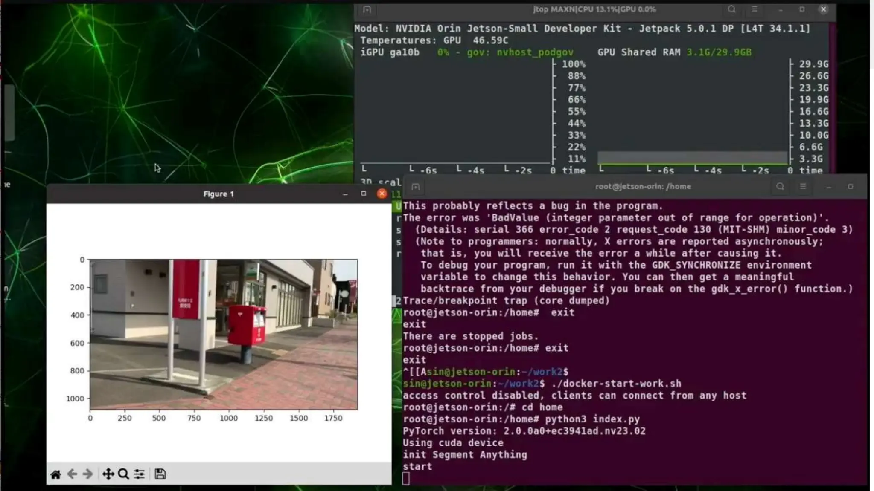Go back to previous plot view
The width and height of the screenshot is (874, 491).
tap(72, 474)
